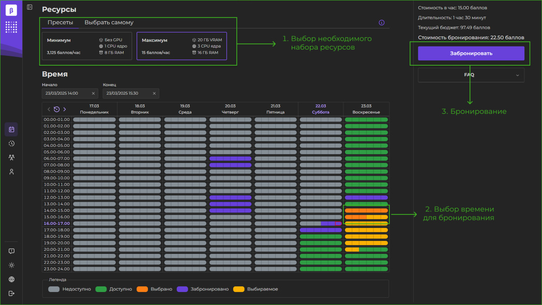Viewport: 542px width, 305px height.
Task: Select the Максимум resource preset card
Action: 182,46
